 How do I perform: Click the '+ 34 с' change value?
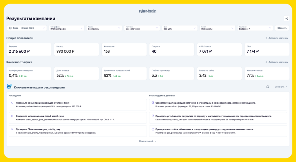[210, 76]
